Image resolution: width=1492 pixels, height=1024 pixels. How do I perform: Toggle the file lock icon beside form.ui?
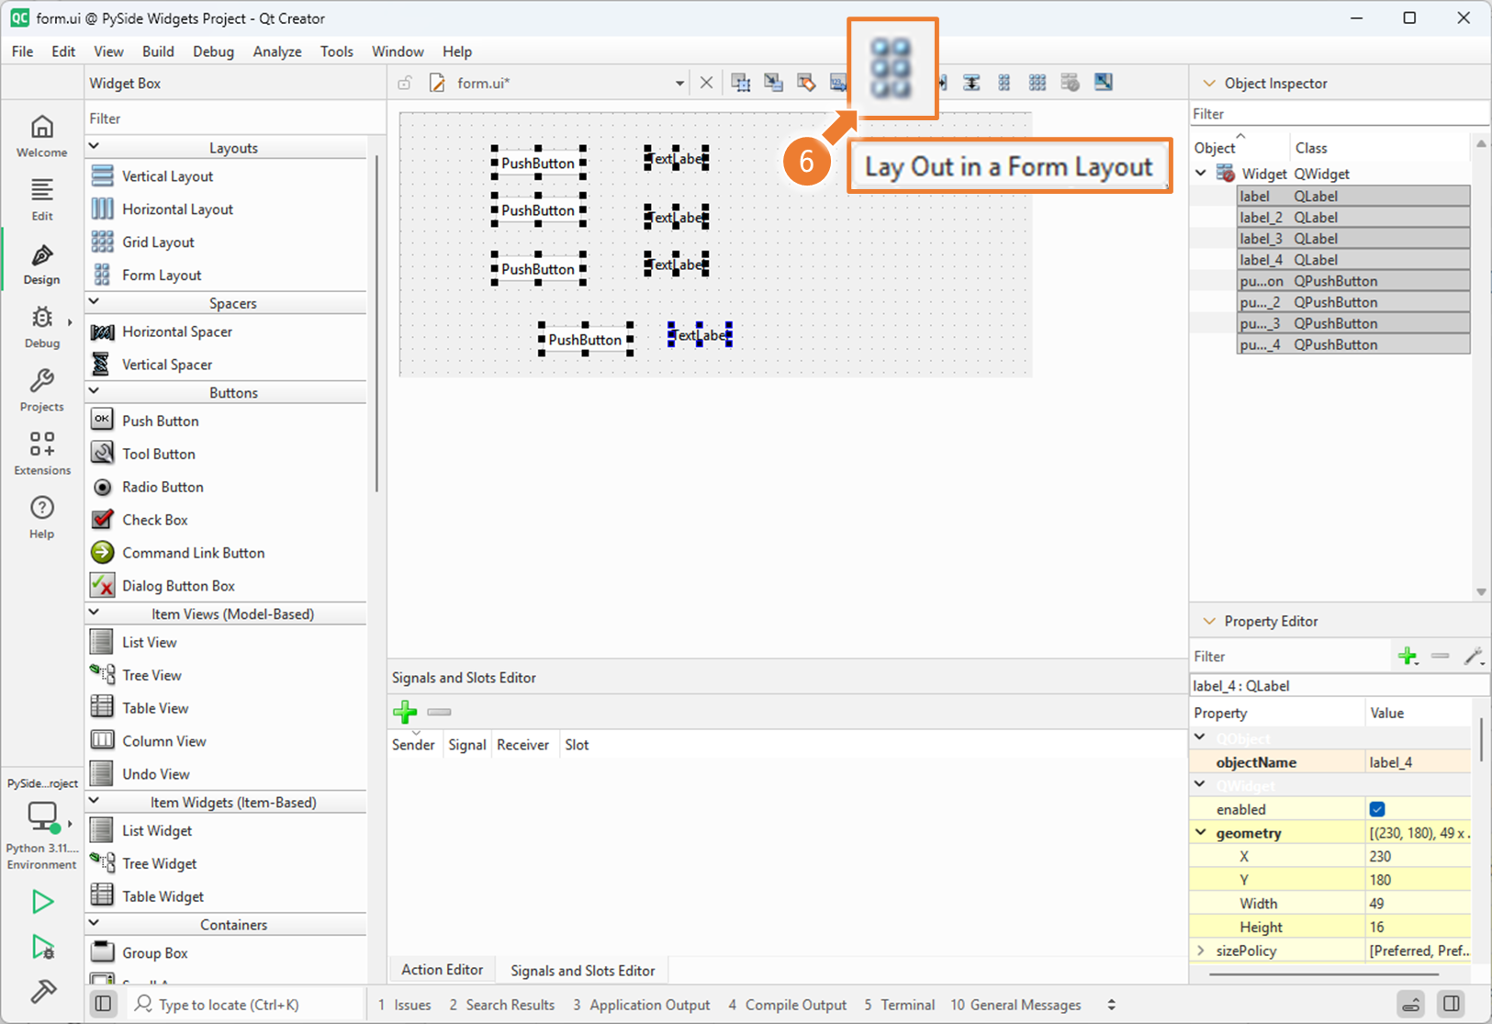coord(405,83)
